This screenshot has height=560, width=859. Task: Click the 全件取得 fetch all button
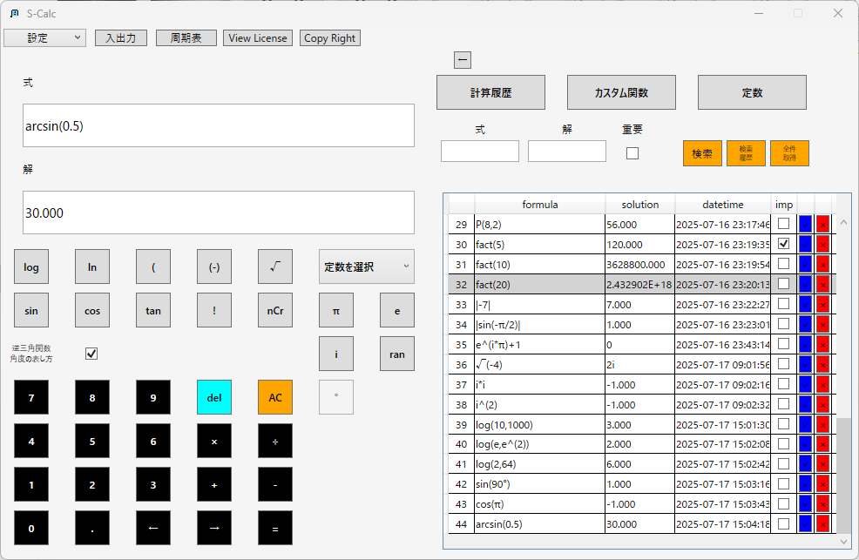pyautogui.click(x=789, y=153)
